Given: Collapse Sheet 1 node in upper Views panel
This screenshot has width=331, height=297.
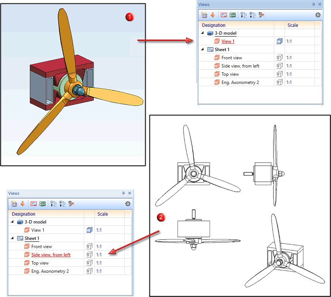Looking at the screenshot, I should 202,49.
